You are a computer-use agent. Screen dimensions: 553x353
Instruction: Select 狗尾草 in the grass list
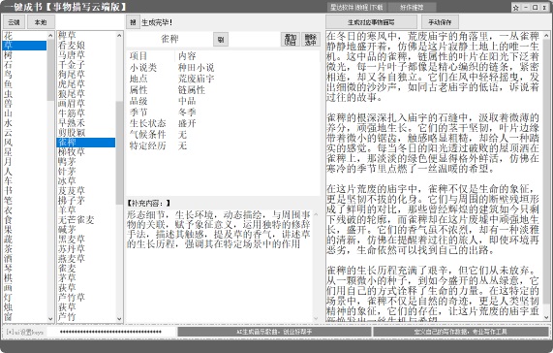[72, 74]
